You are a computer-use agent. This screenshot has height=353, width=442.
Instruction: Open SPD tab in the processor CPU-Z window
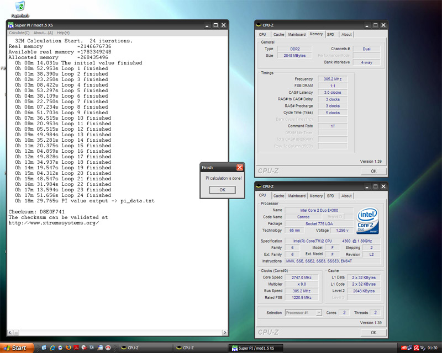point(330,196)
